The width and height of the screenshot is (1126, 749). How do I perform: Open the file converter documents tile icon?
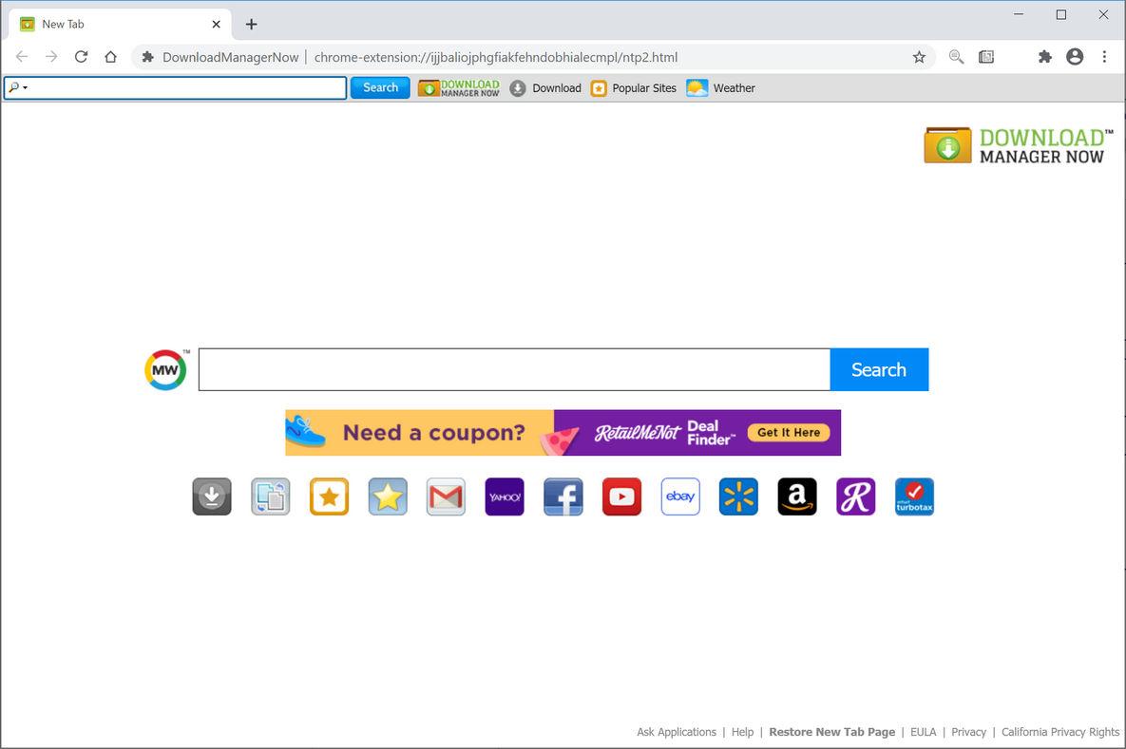click(x=271, y=496)
